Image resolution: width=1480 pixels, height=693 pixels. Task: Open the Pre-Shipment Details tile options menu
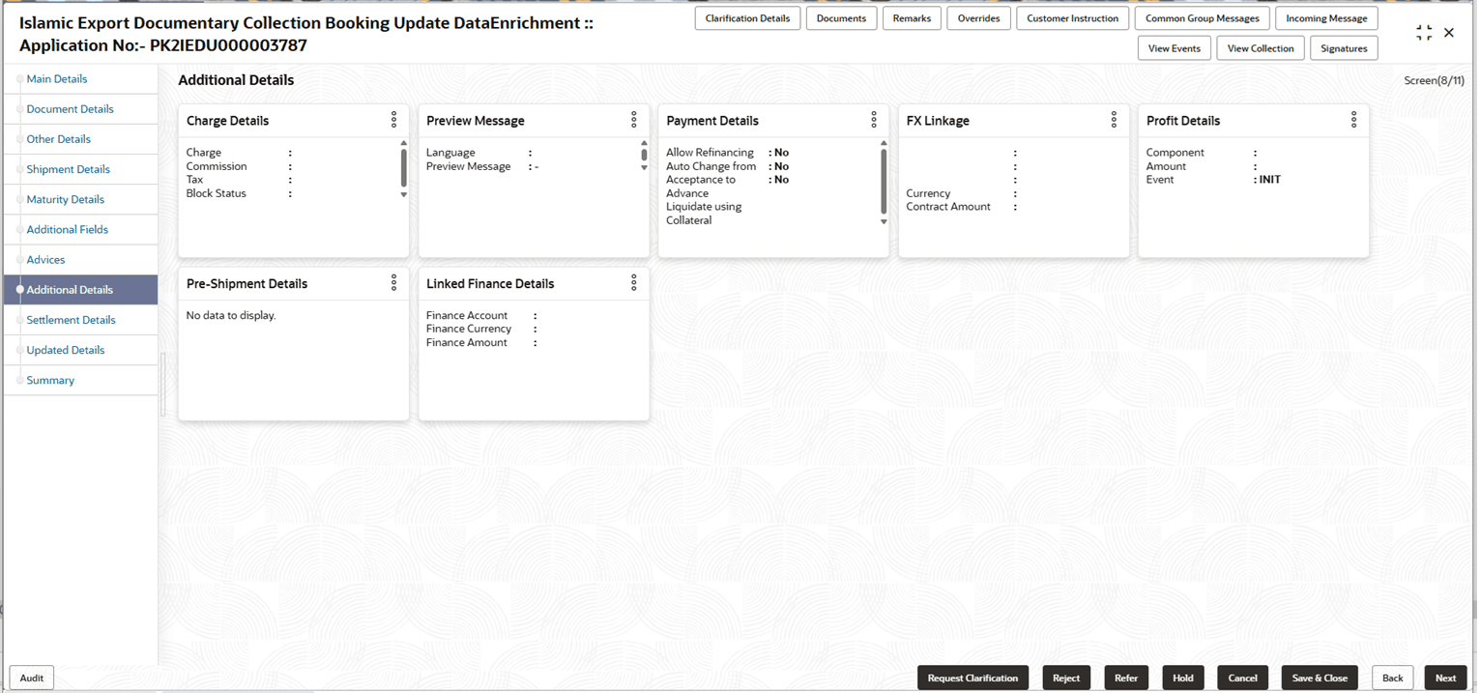[x=394, y=282]
